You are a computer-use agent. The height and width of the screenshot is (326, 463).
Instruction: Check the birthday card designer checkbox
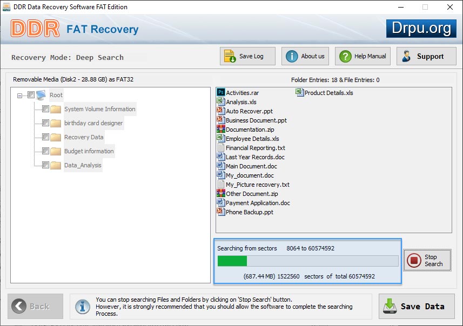[x=45, y=123]
